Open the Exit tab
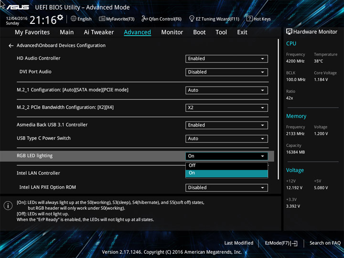 (x=242, y=32)
